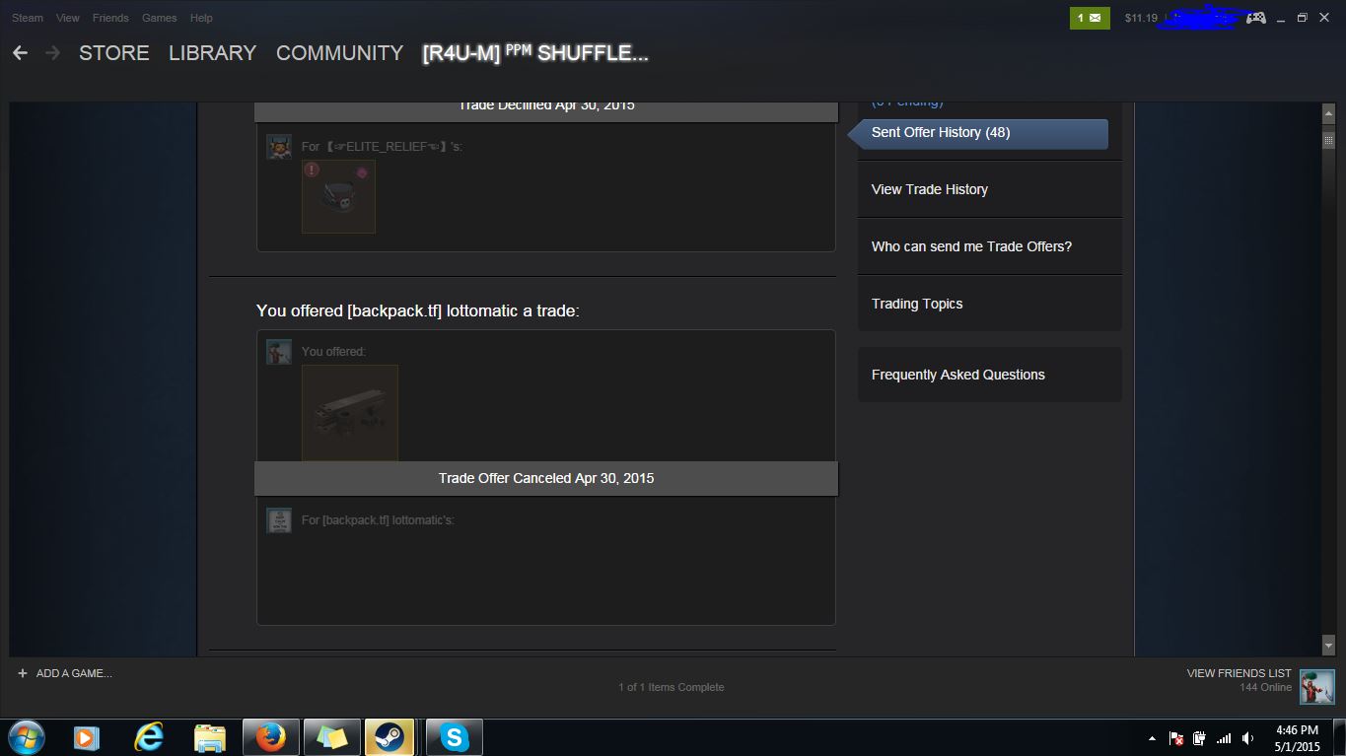Open friends list avatar icon
The width and height of the screenshot is (1346, 756).
(1316, 687)
